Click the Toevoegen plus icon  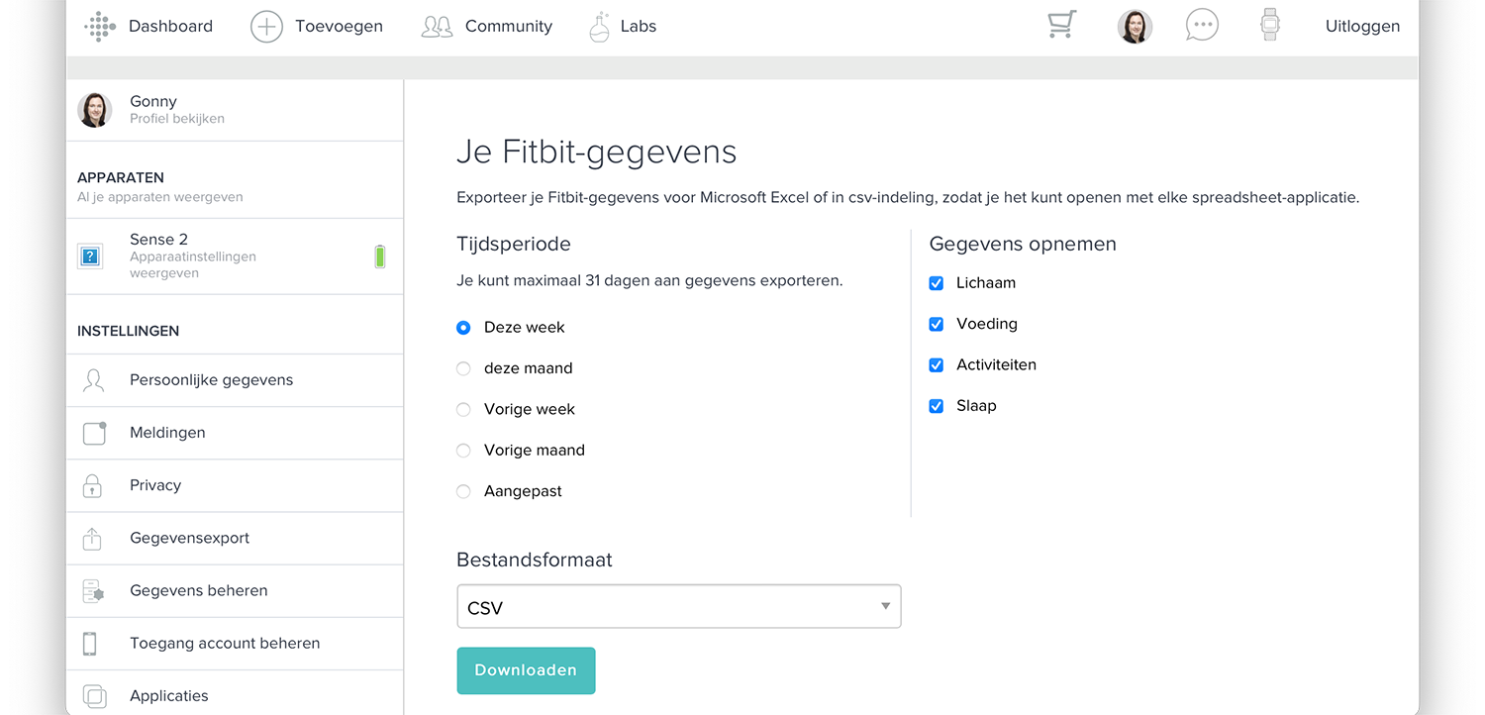pyautogui.click(x=266, y=27)
